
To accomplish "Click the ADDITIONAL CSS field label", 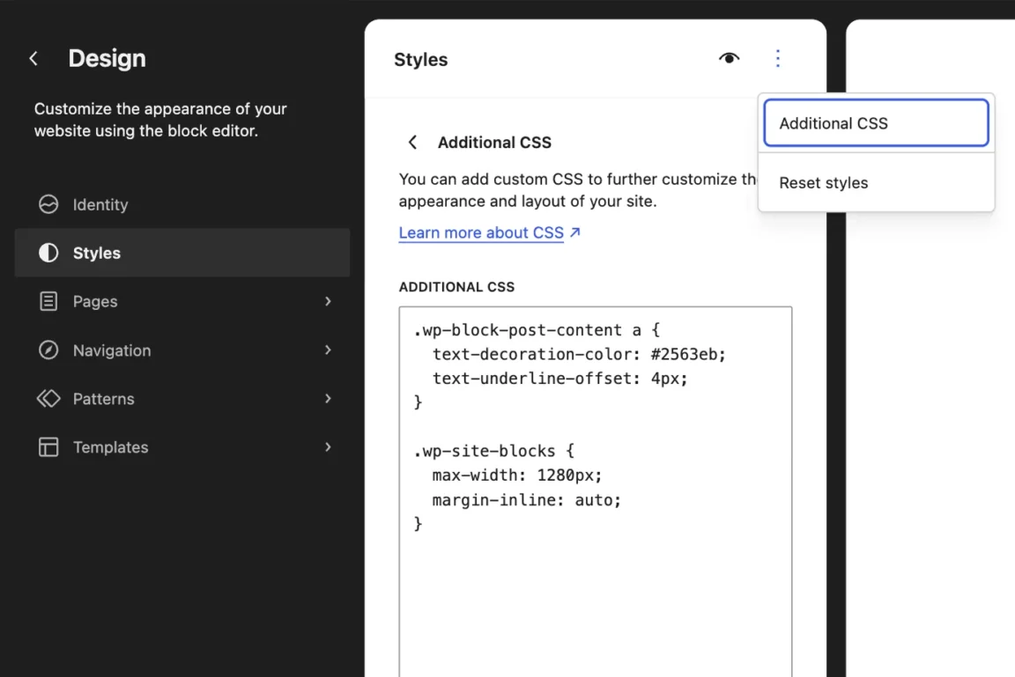I will click(456, 287).
